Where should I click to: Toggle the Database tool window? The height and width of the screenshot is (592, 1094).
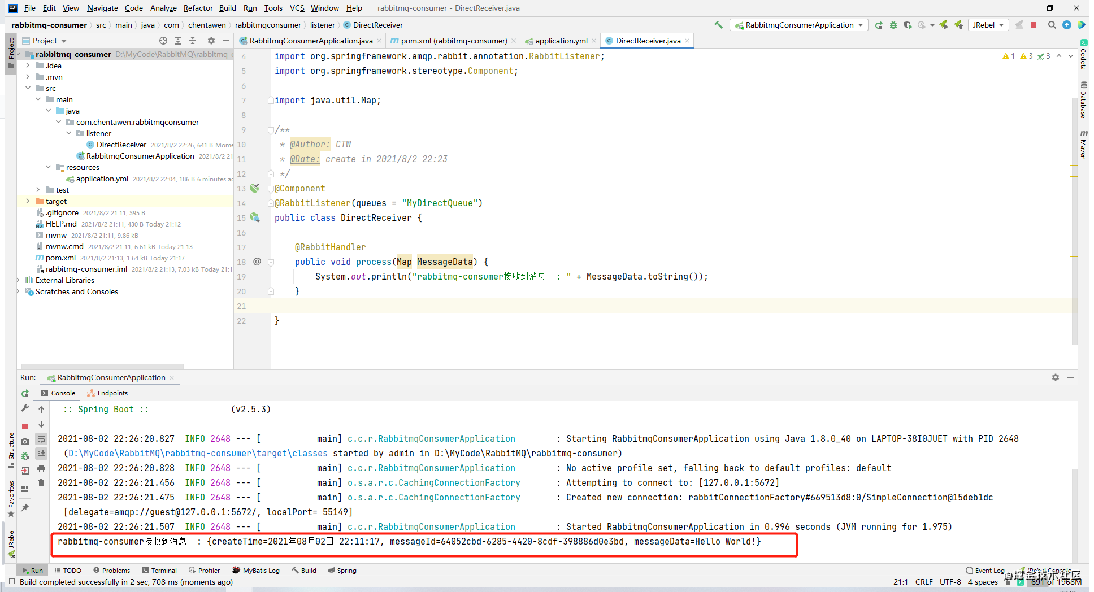coord(1083,101)
